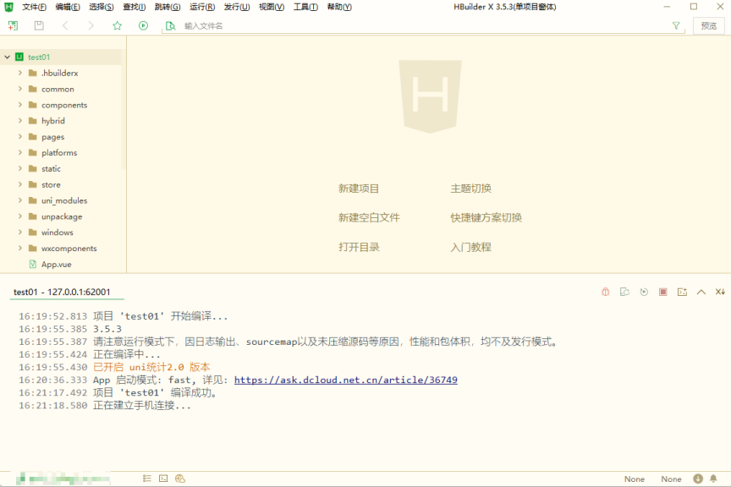Click the green filter funnel icon
The image size is (731, 487).
point(676,26)
